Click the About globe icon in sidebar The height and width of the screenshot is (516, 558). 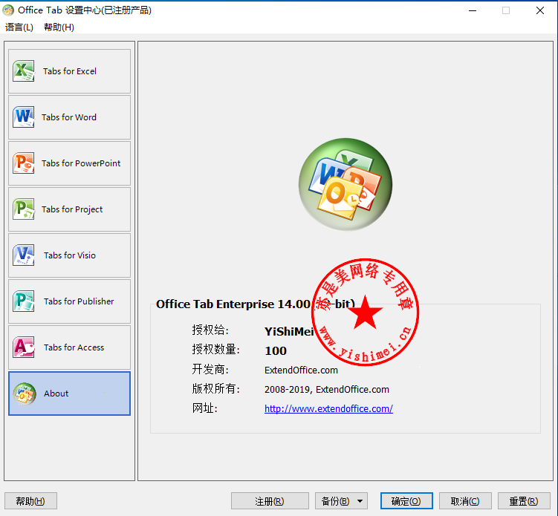[x=25, y=393]
